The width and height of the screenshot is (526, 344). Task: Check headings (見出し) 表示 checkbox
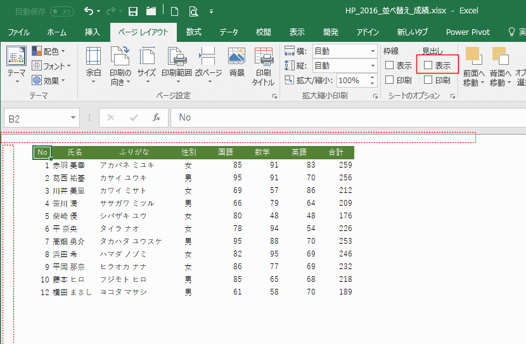(428, 65)
